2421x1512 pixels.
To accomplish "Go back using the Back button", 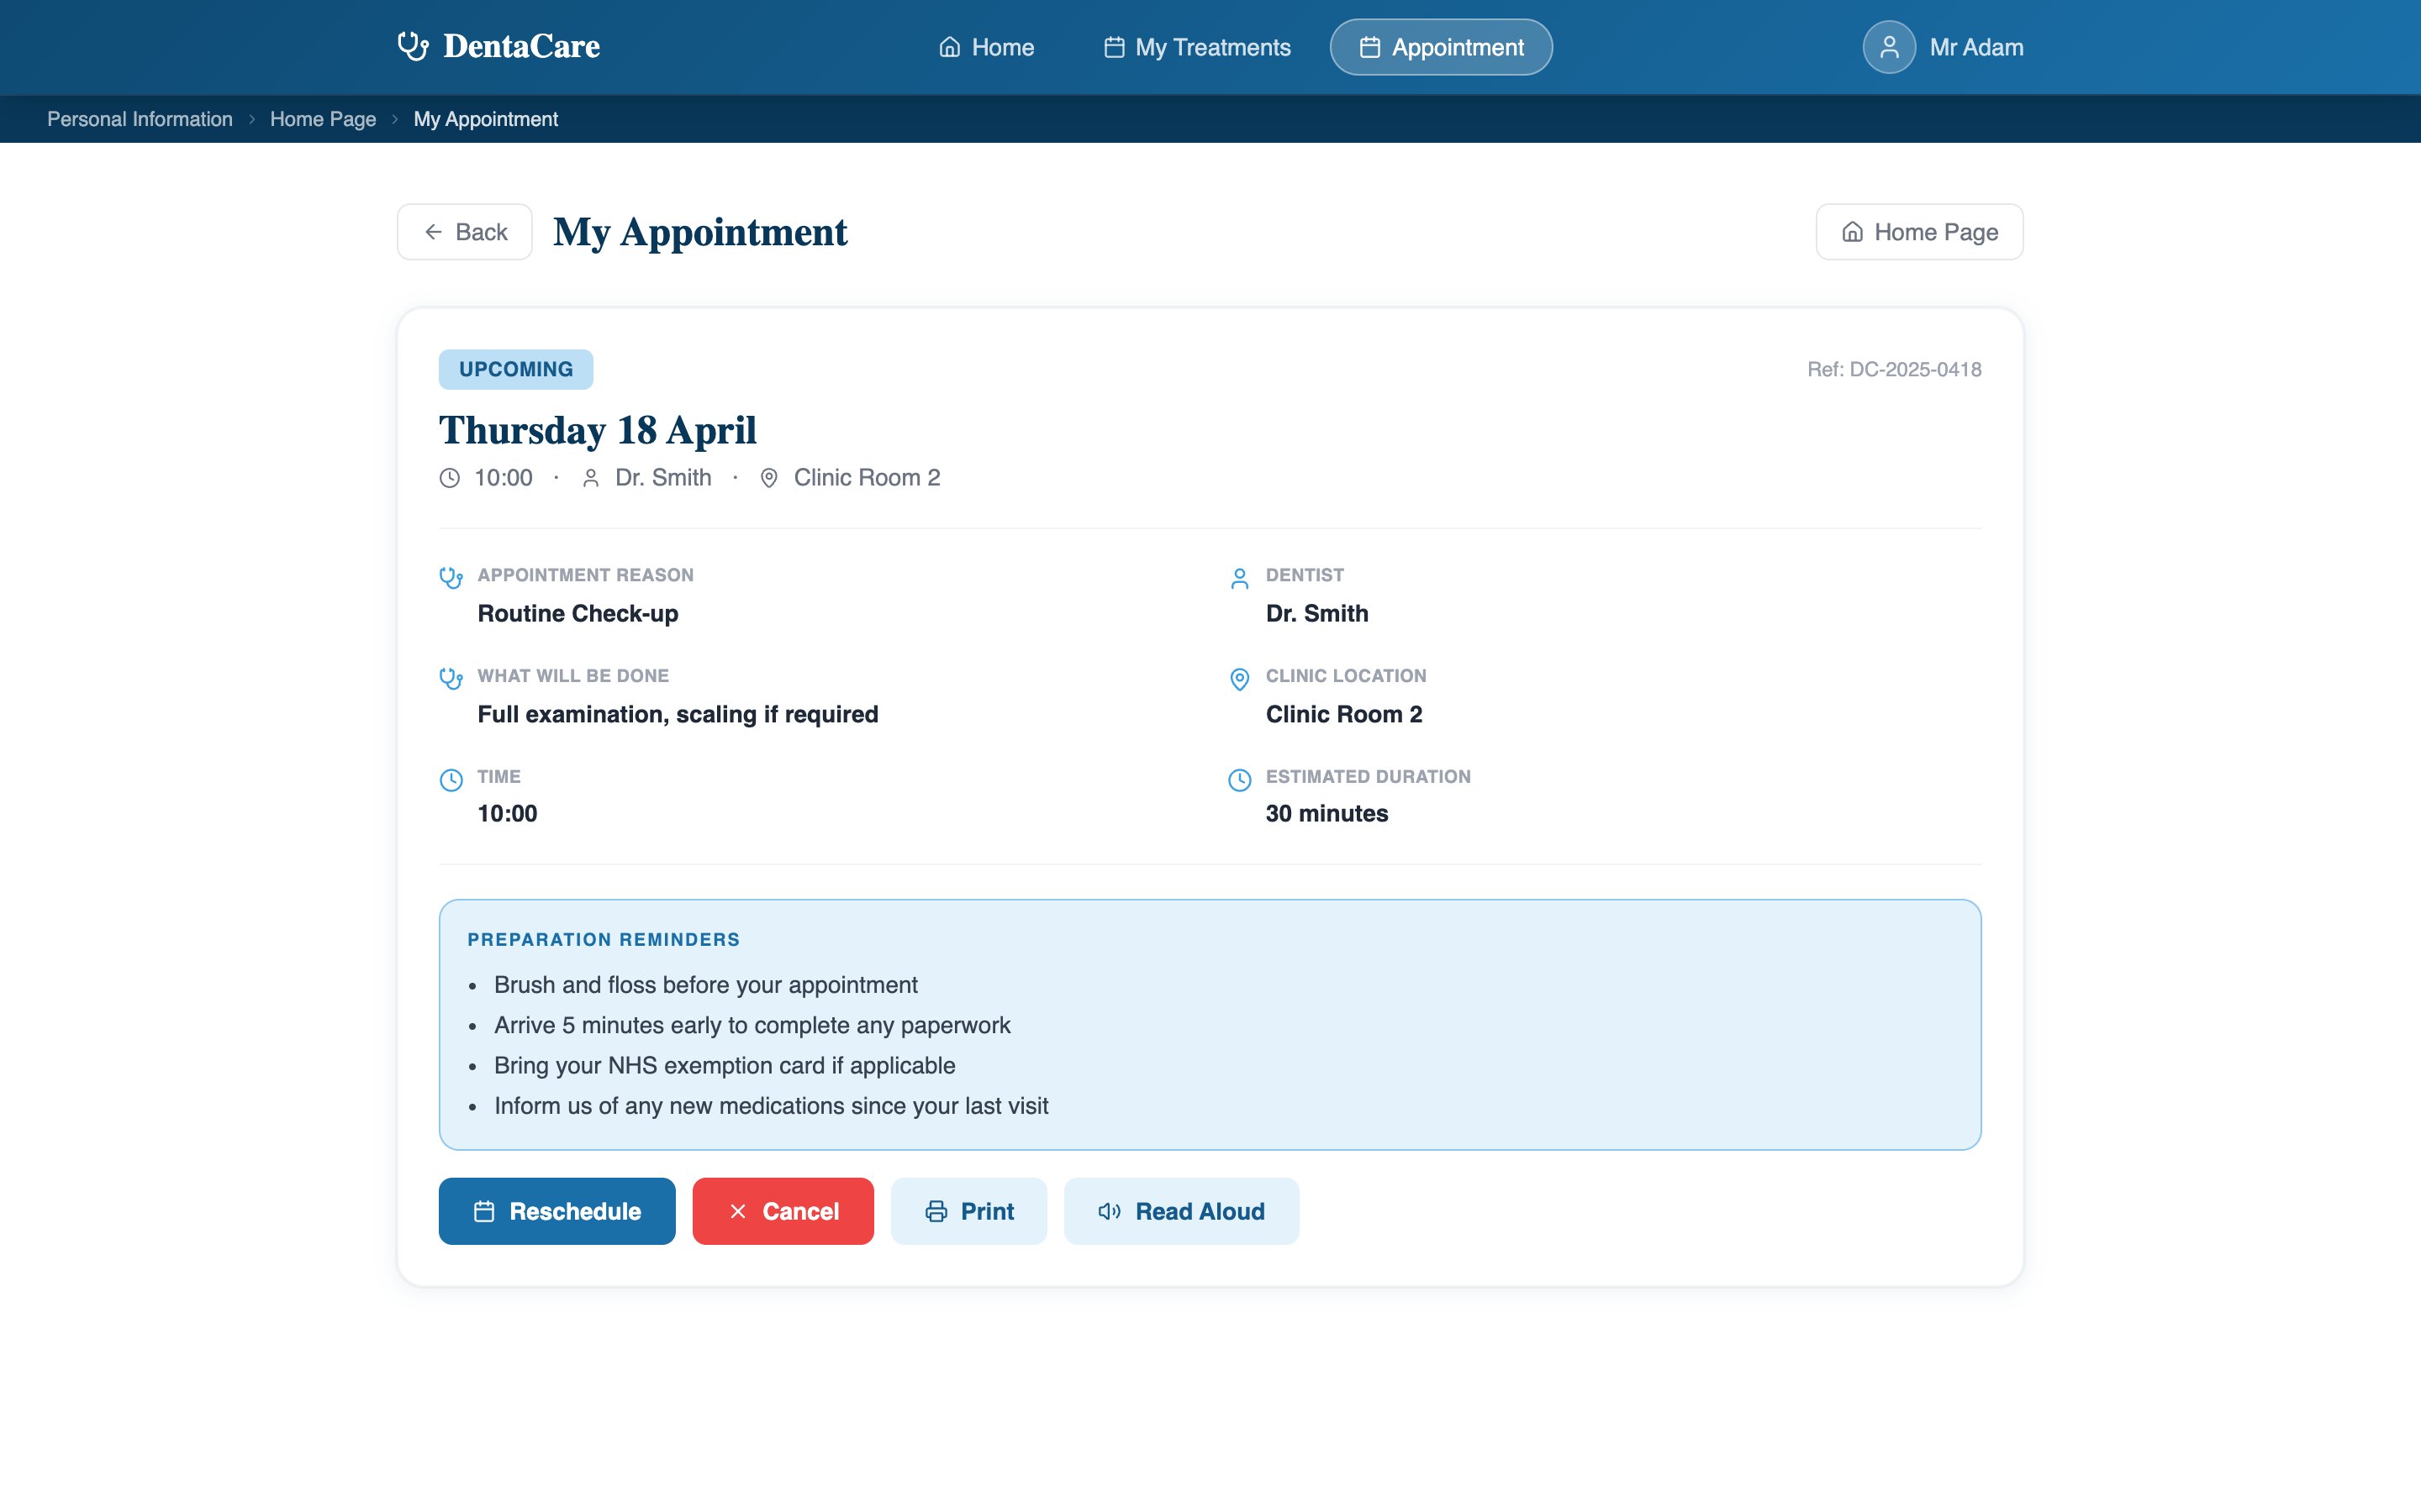I will coord(465,232).
